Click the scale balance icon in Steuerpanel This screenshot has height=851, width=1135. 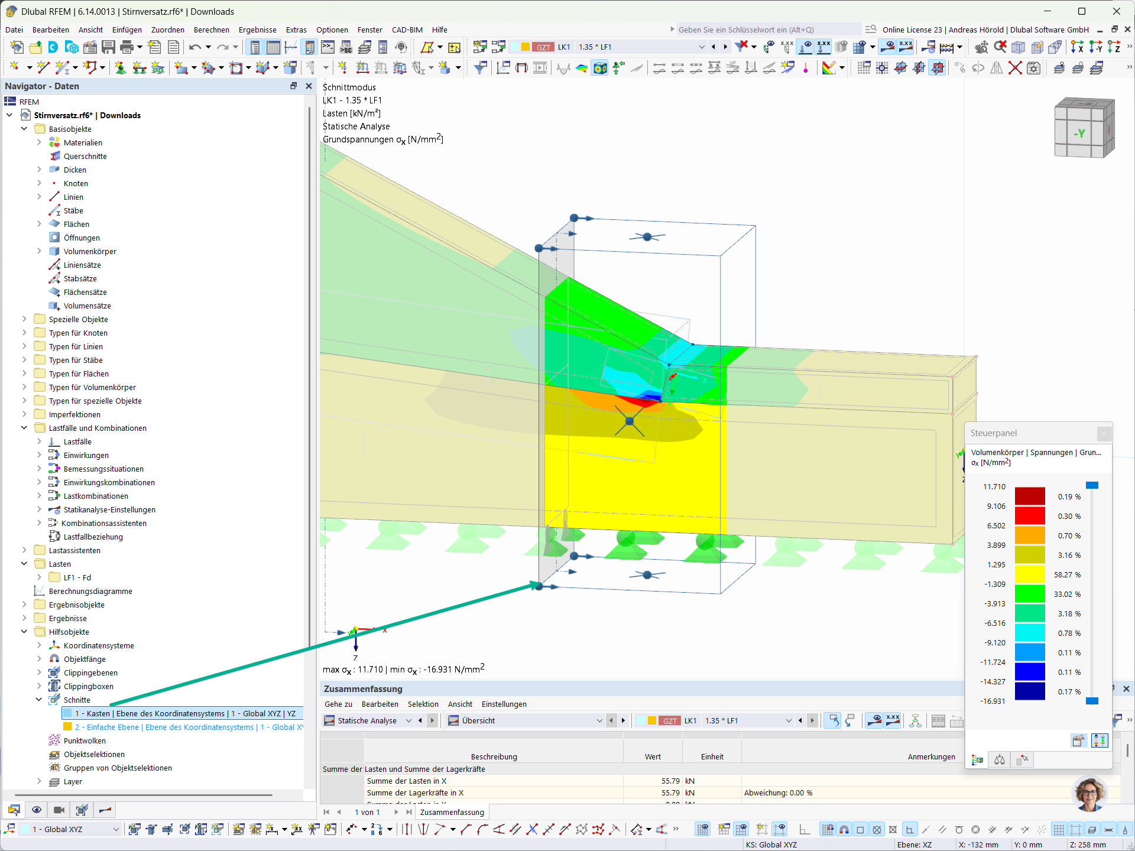pyautogui.click(x=1000, y=760)
